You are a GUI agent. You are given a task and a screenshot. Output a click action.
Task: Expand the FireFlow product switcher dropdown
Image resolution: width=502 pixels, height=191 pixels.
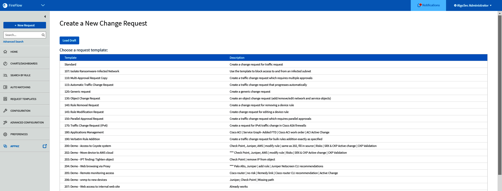43,5
